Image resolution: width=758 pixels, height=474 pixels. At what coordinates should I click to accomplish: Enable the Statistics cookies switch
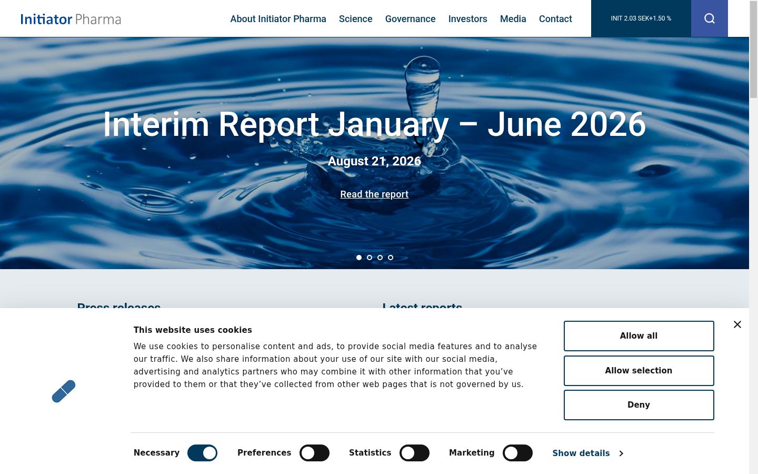pos(414,453)
